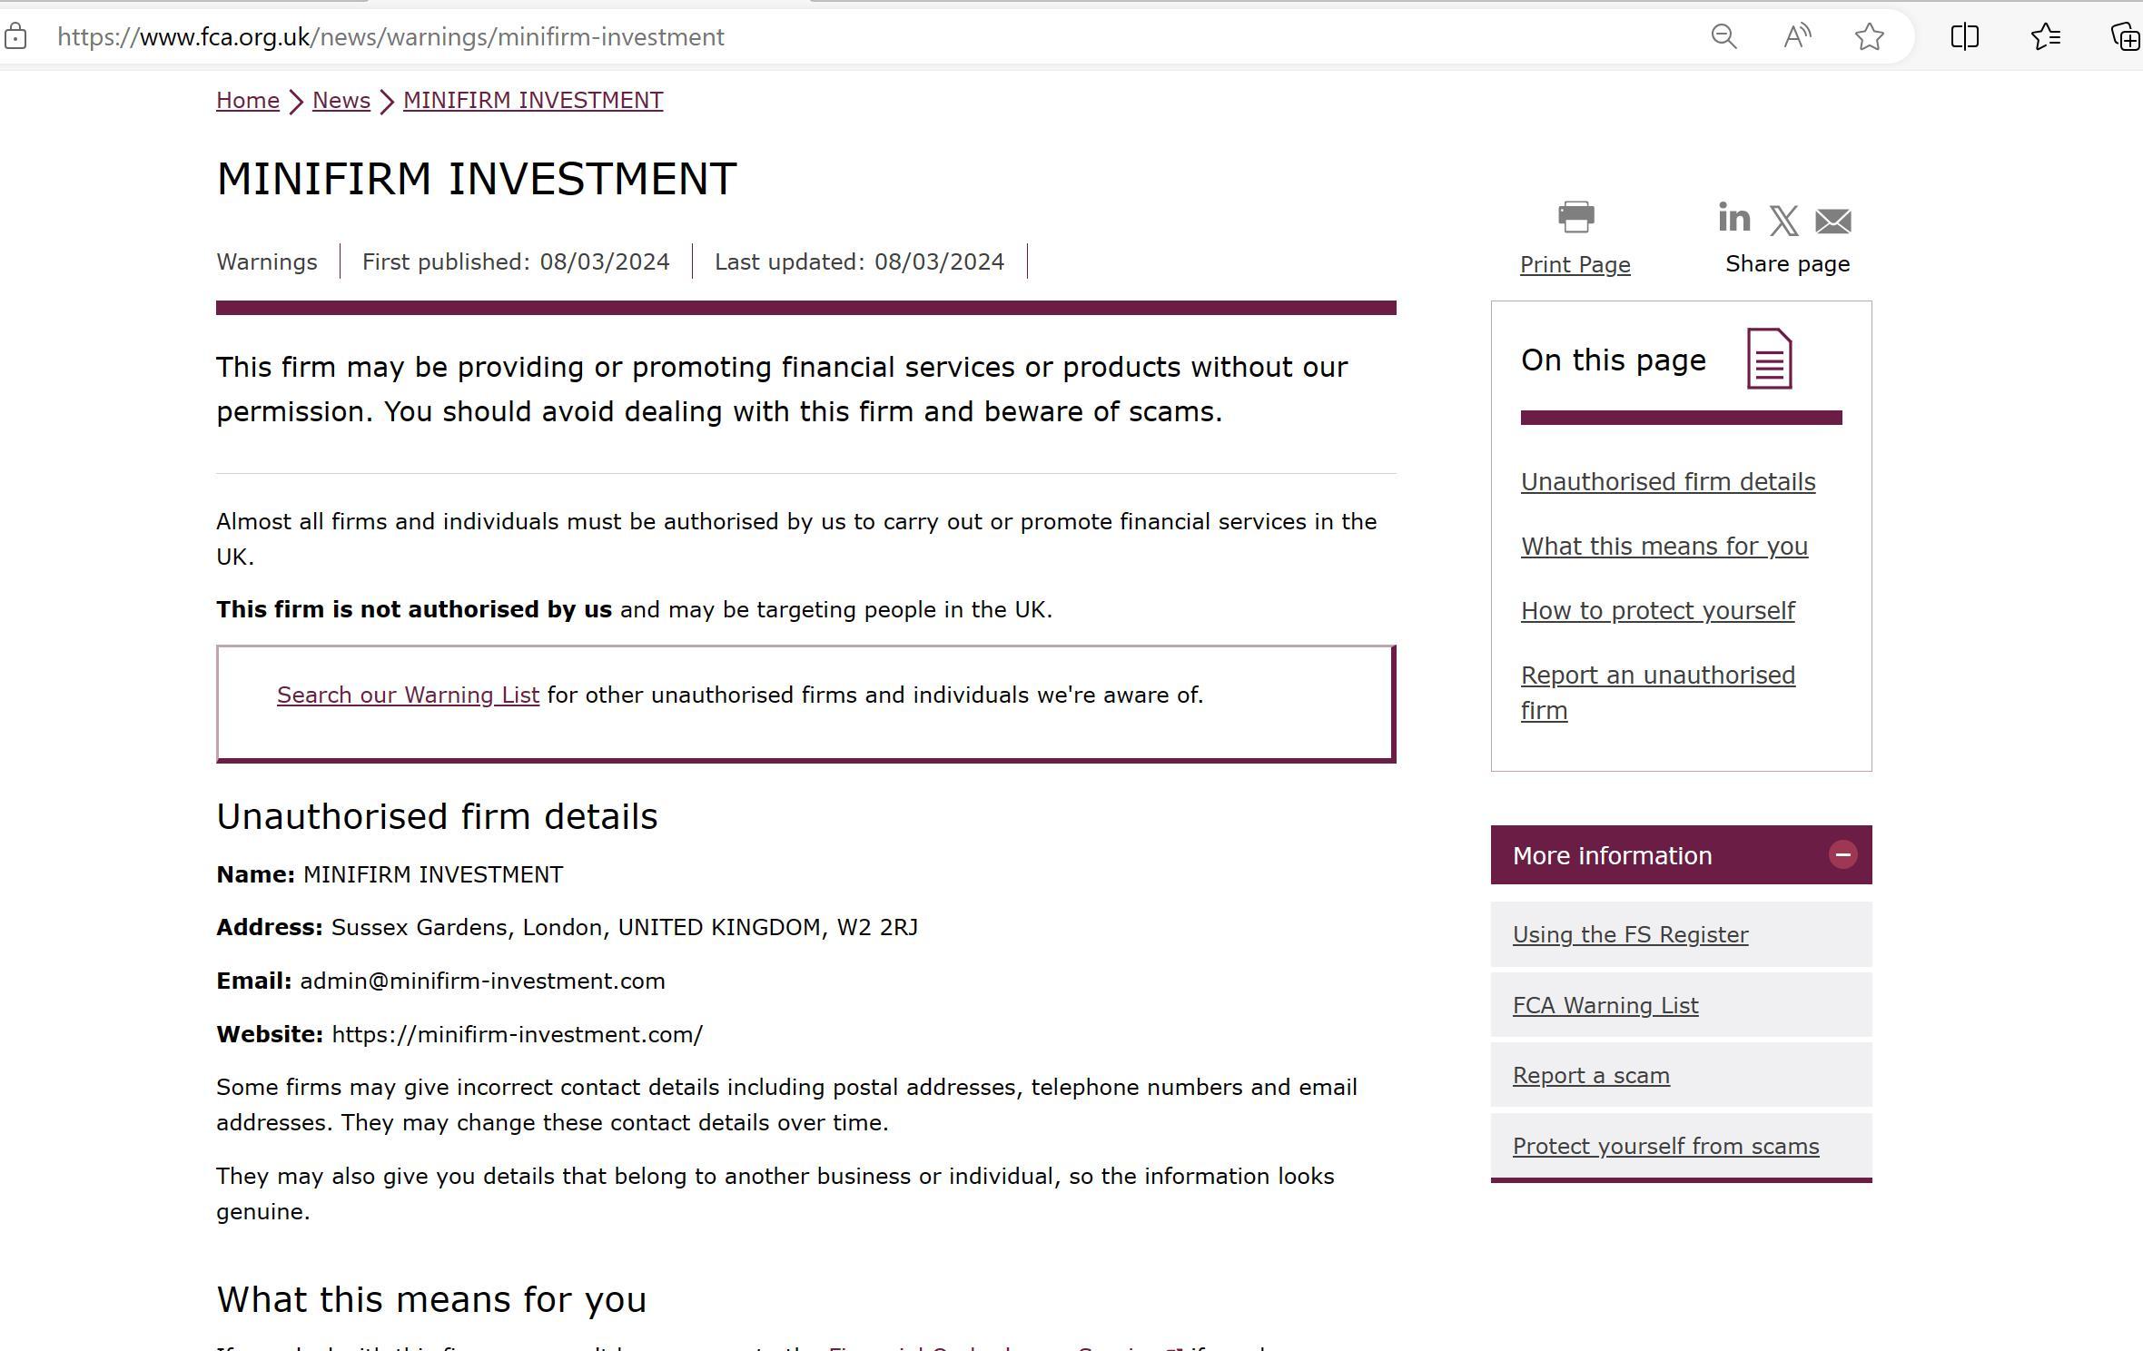Share page via email icon

coord(1832,221)
